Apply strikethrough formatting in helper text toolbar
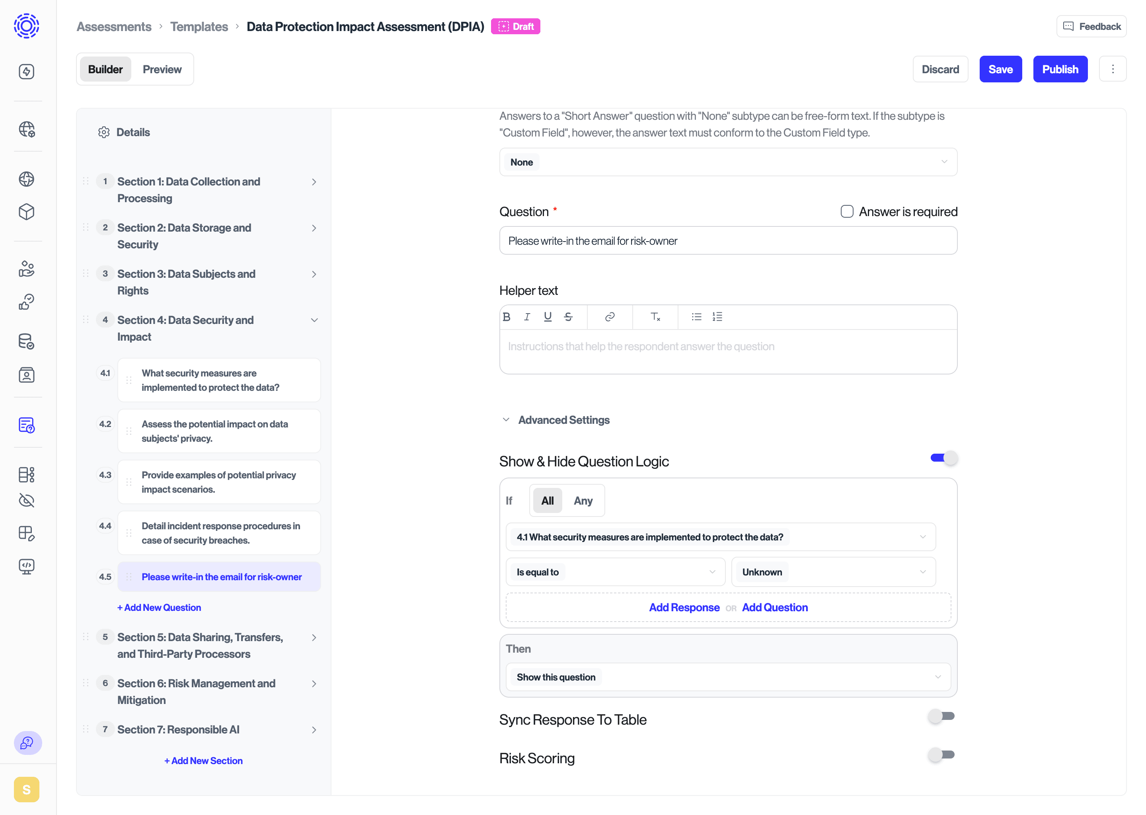The image size is (1146, 815). click(x=569, y=317)
